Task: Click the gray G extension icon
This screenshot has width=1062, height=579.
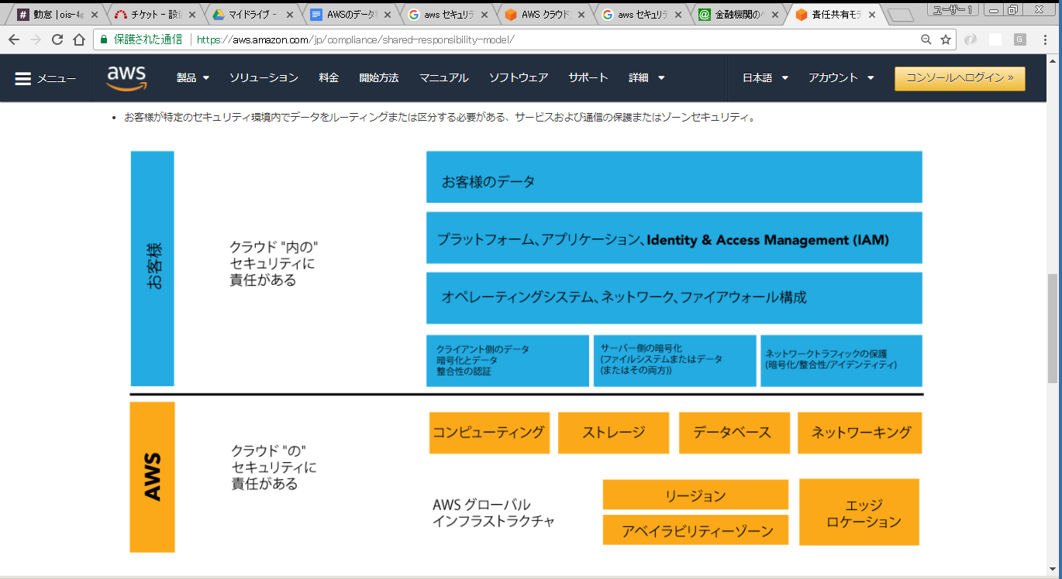Action: [1019, 39]
